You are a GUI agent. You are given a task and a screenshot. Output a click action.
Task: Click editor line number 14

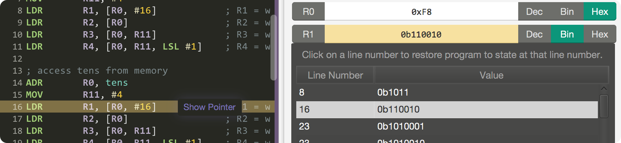point(17,83)
